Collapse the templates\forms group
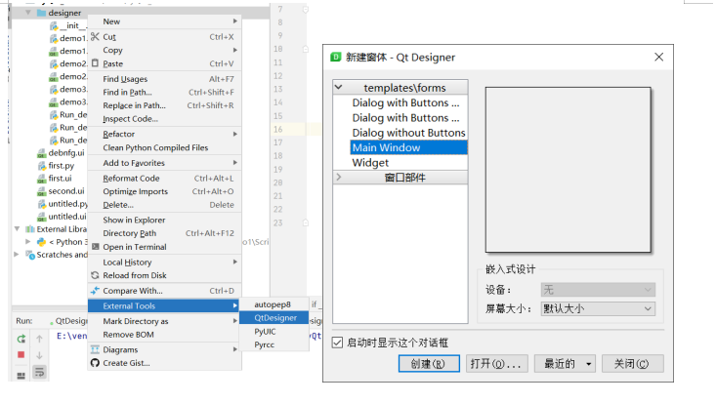 (339, 87)
